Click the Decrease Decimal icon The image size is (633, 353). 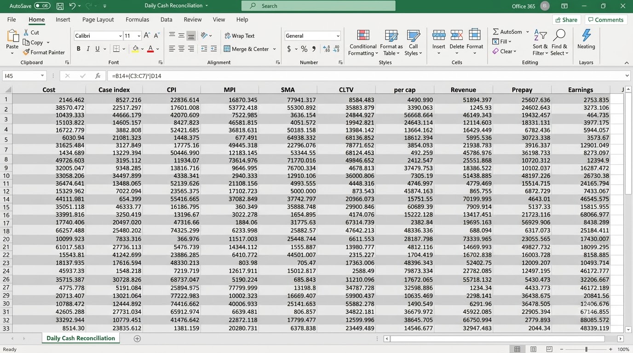point(336,49)
